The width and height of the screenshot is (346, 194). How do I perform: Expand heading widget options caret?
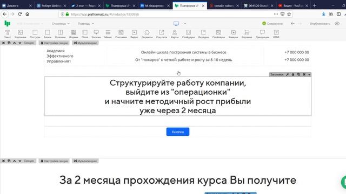click(309, 74)
